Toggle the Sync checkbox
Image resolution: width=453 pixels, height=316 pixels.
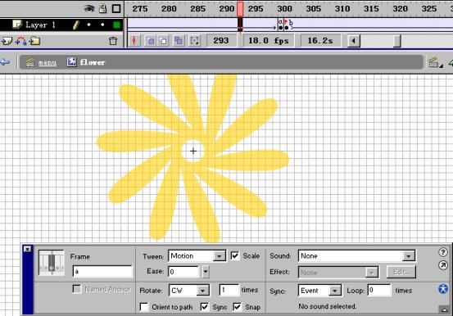pos(205,307)
